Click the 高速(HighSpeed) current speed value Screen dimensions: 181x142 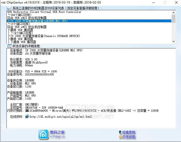click(x=36, y=62)
